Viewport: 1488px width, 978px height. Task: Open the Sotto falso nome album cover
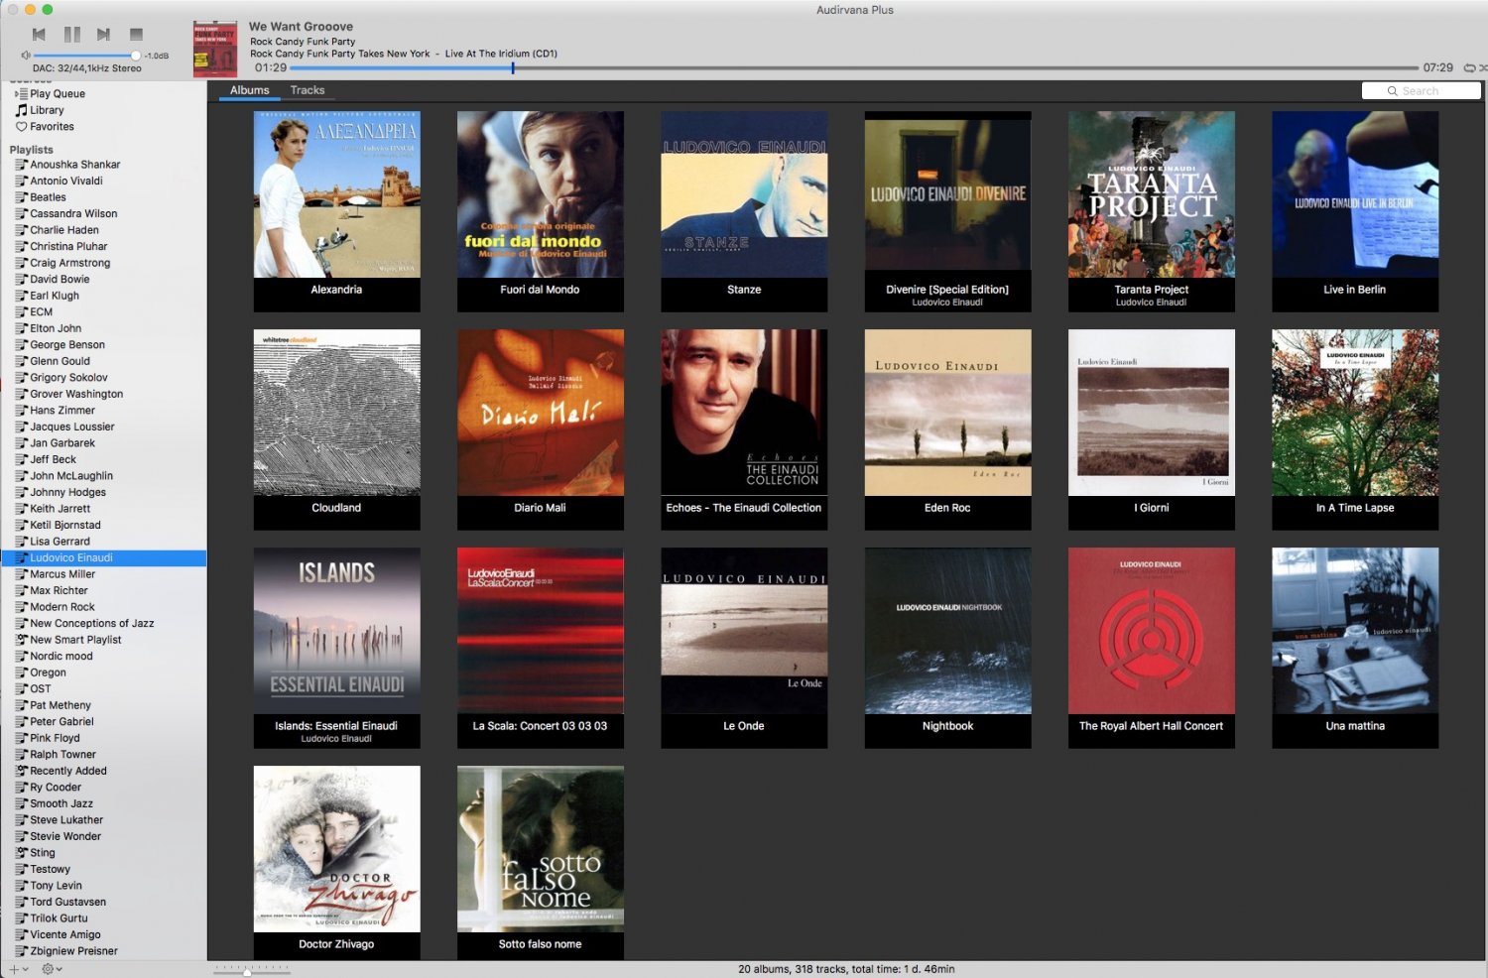(541, 849)
